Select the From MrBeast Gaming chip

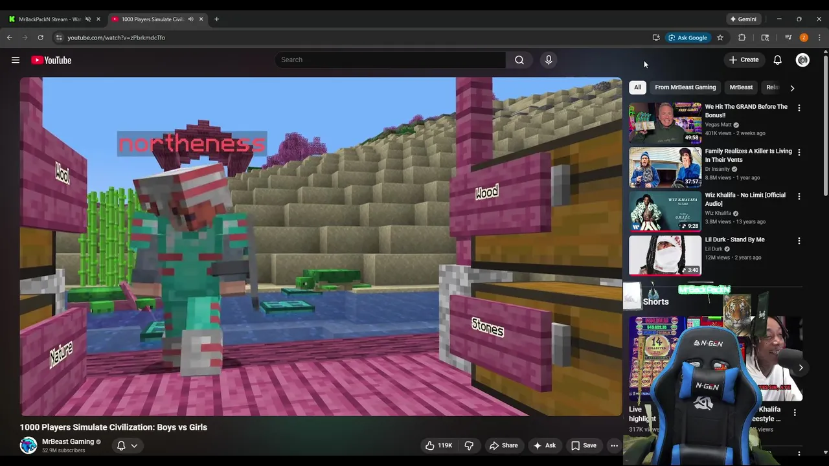point(685,87)
